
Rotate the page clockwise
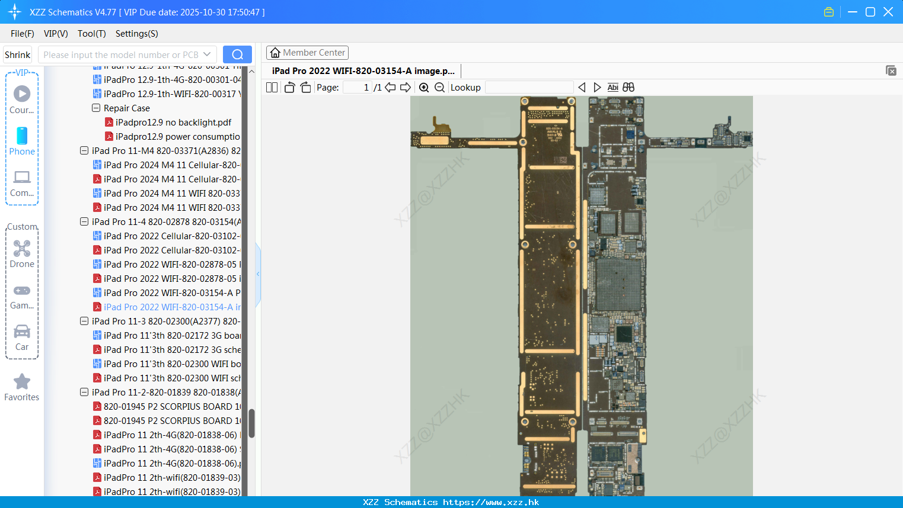click(x=305, y=87)
